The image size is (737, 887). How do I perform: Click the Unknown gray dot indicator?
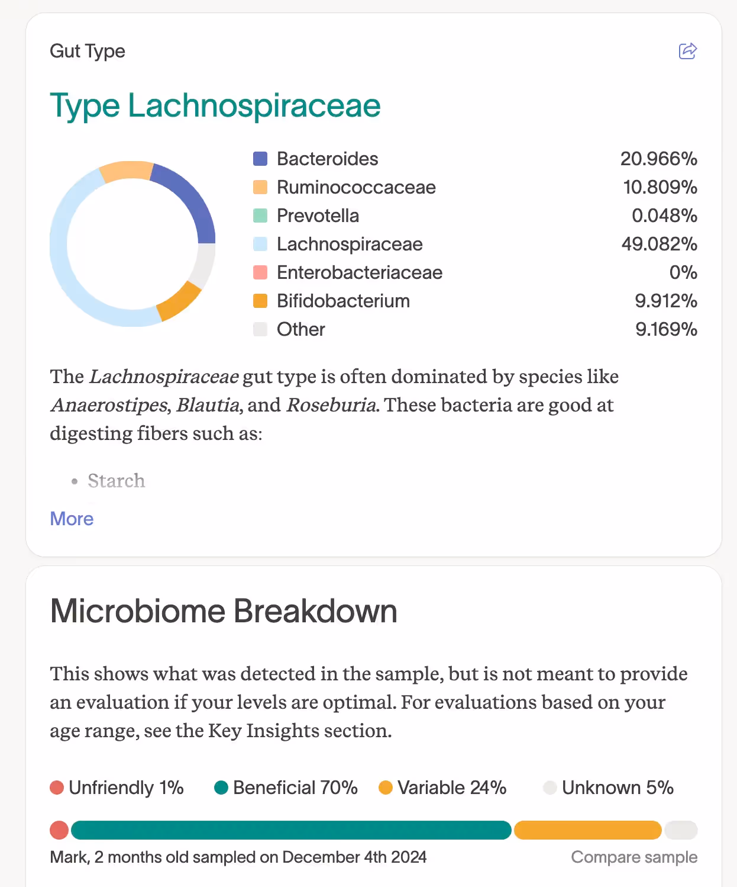coord(551,788)
